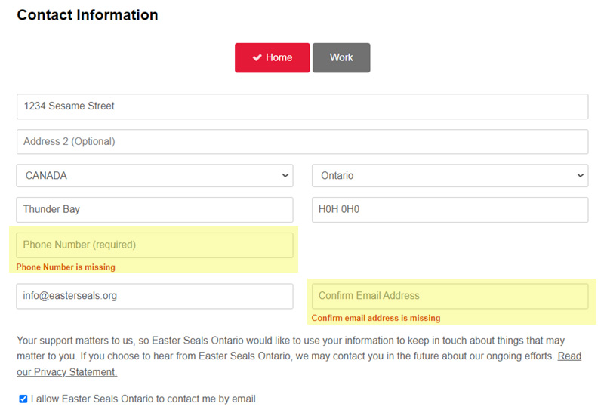Viewport: 604px width, 416px height.
Task: Focus the Confirm Email Address field
Action: 449,296
